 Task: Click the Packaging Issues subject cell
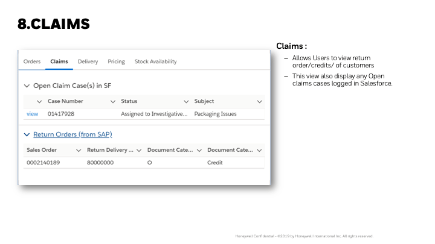tap(215, 113)
